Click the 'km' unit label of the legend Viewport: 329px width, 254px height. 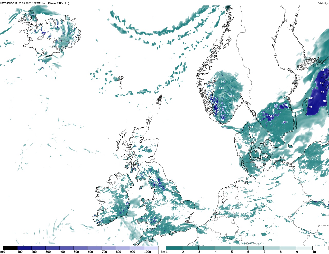[163, 252]
